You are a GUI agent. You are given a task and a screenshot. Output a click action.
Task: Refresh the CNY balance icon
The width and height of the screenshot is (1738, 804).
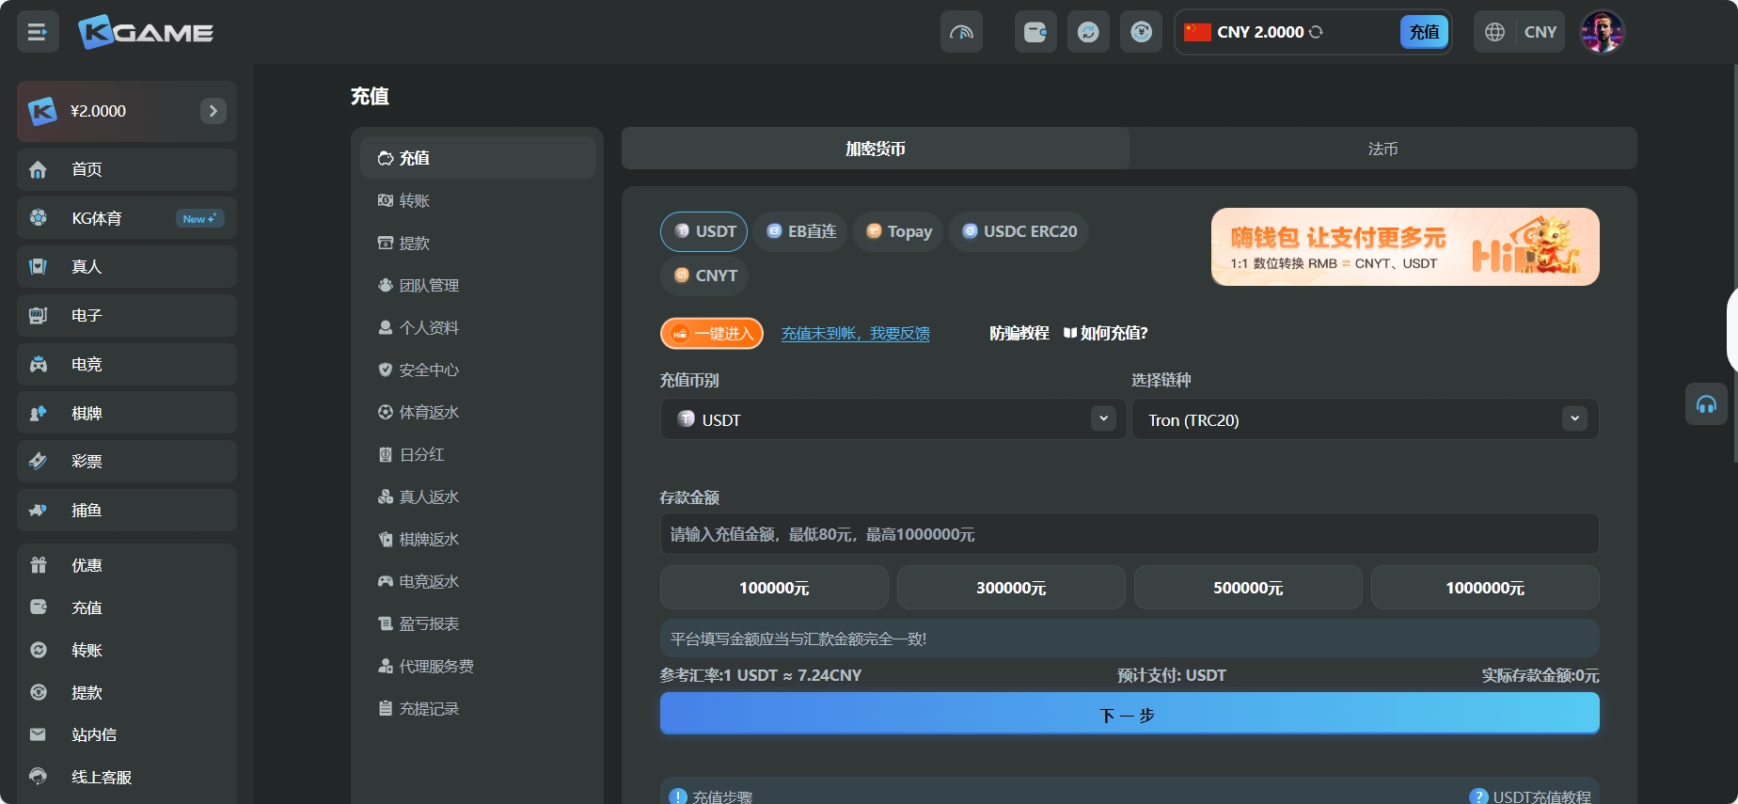tap(1317, 32)
